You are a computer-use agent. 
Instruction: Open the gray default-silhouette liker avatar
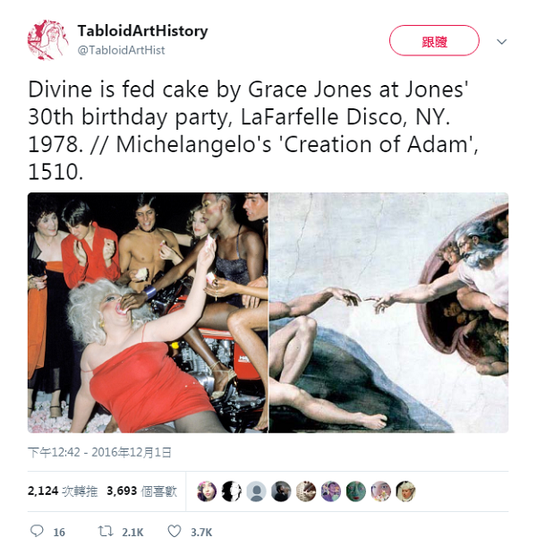(256, 491)
